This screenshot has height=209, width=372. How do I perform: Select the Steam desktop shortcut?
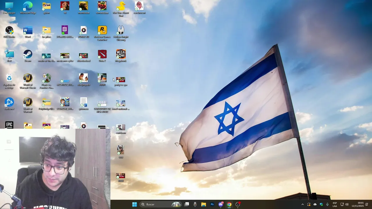(x=28, y=56)
